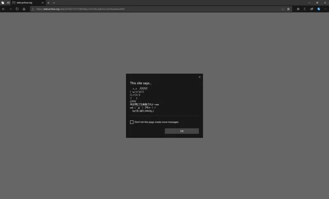Open the browser home page
This screenshot has width=329, height=199.
pyautogui.click(x=24, y=9)
